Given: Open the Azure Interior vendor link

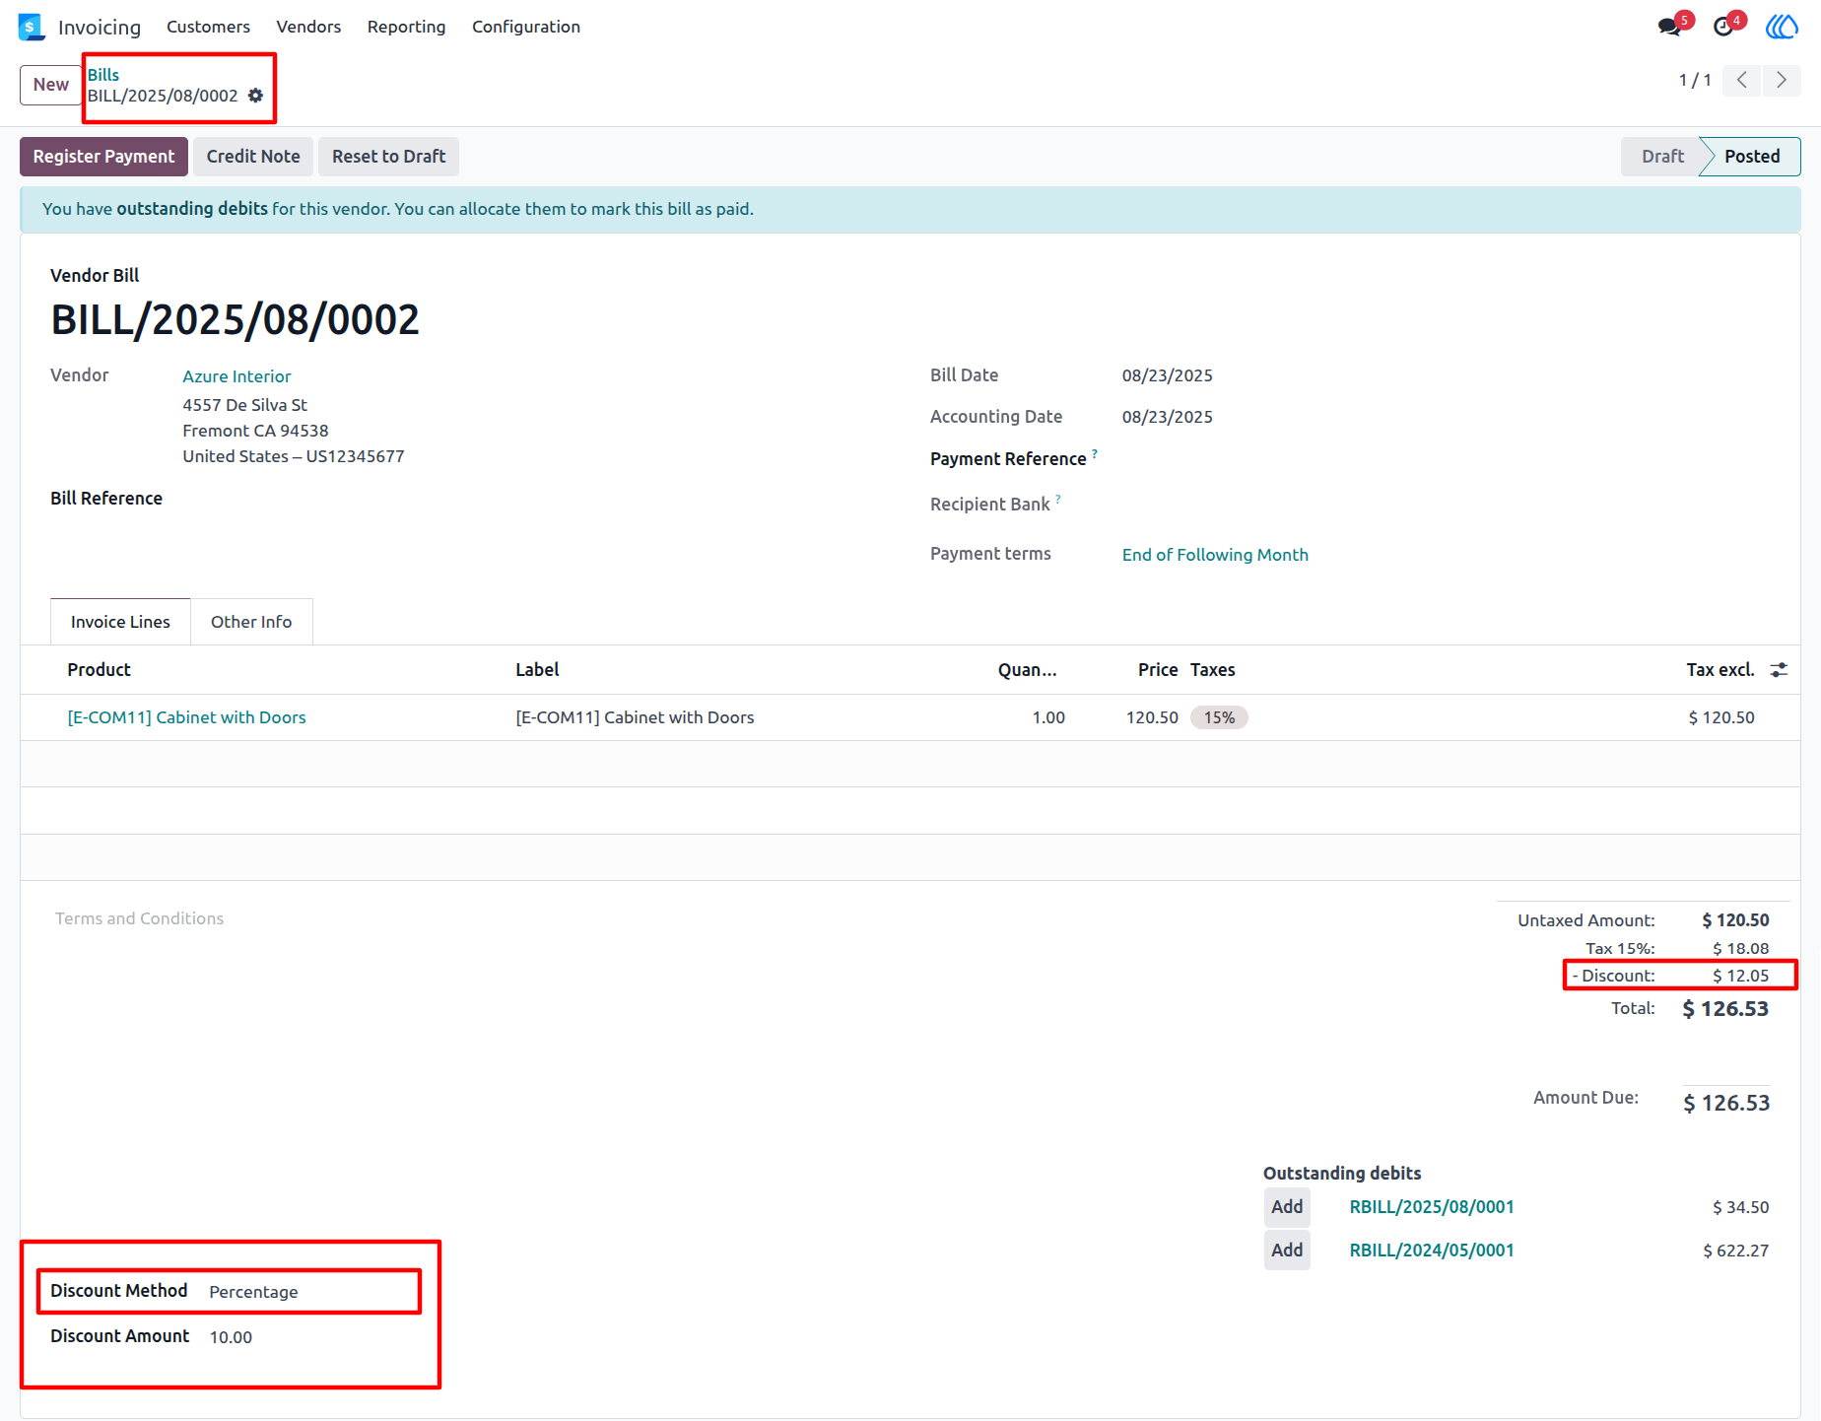Looking at the screenshot, I should [x=236, y=376].
